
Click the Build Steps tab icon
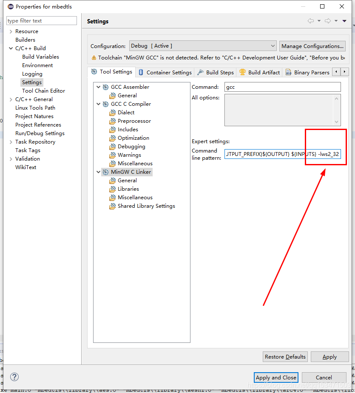(x=200, y=72)
